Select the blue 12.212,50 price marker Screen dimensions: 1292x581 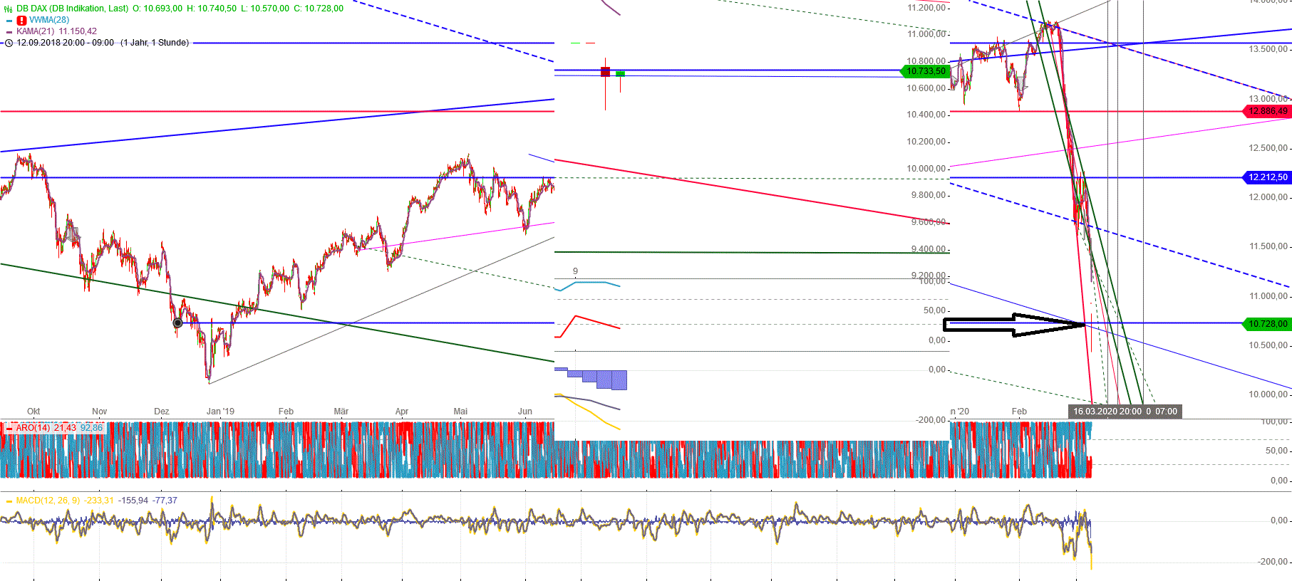click(1267, 177)
